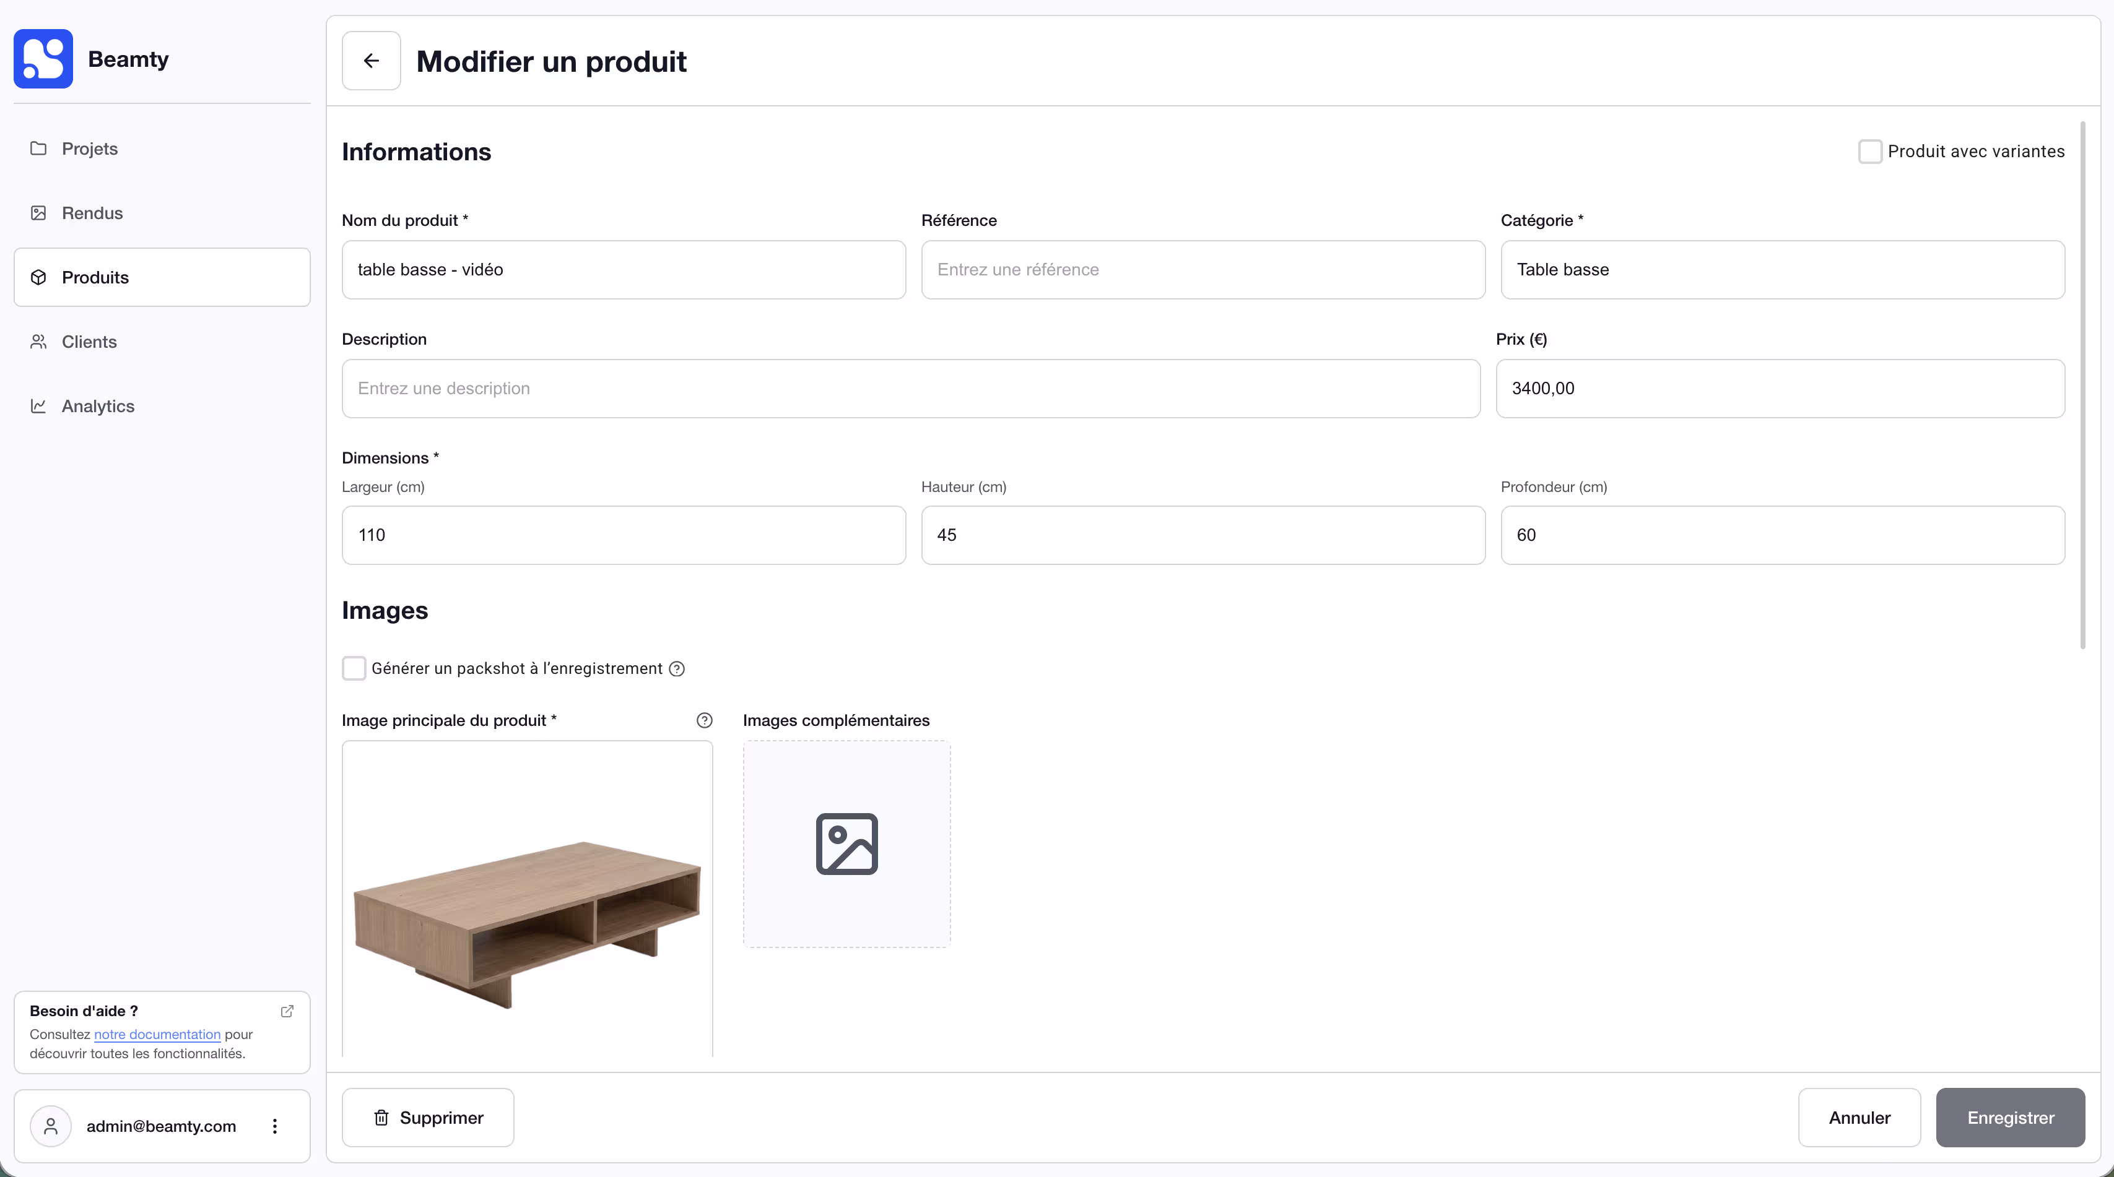This screenshot has width=2114, height=1177.
Task: Check Générer un packshot à l'enregistrement
Action: pyautogui.click(x=354, y=668)
